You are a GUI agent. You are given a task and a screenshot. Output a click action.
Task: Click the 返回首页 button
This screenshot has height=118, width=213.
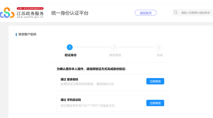point(146,13)
